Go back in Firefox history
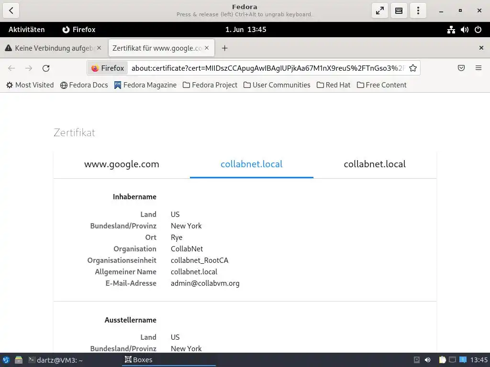The width and height of the screenshot is (490, 367). coord(11,68)
